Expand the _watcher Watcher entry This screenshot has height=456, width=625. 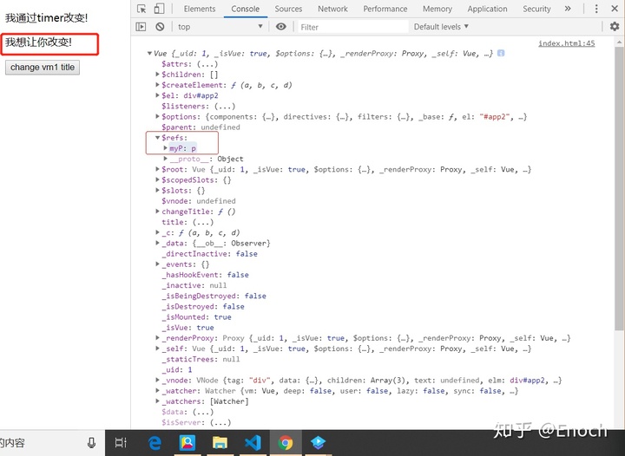[x=157, y=390]
